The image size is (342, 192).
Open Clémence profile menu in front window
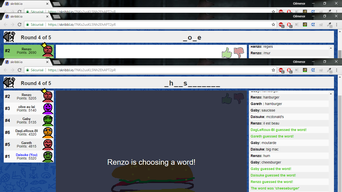pos(299,62)
